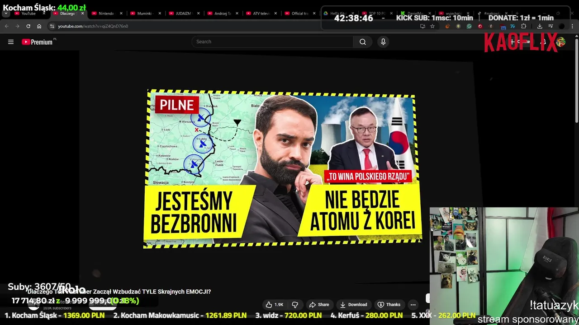This screenshot has width=579, height=325.
Task: Focus the YouTube Search input field
Action: coord(273,42)
